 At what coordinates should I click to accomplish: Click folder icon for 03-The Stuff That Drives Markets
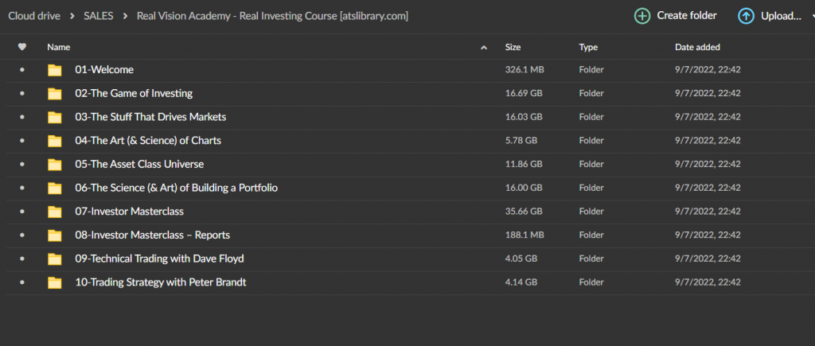[55, 118]
